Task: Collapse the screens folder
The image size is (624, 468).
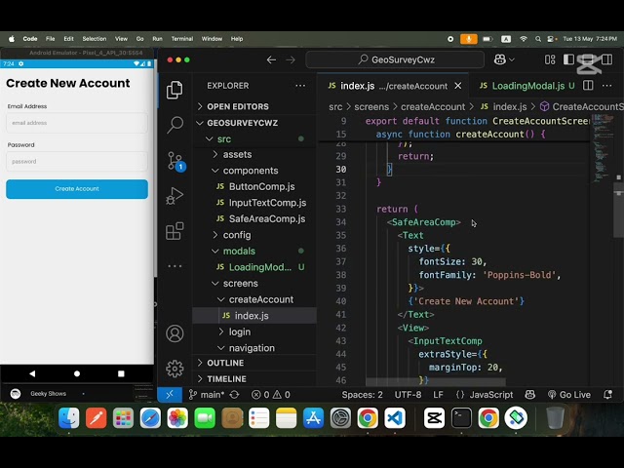Action: pos(254,284)
